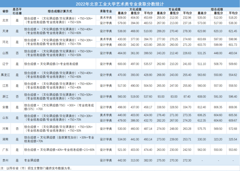
Task: Select the value 572.68 in 河南 row
Action: (233, 129)
